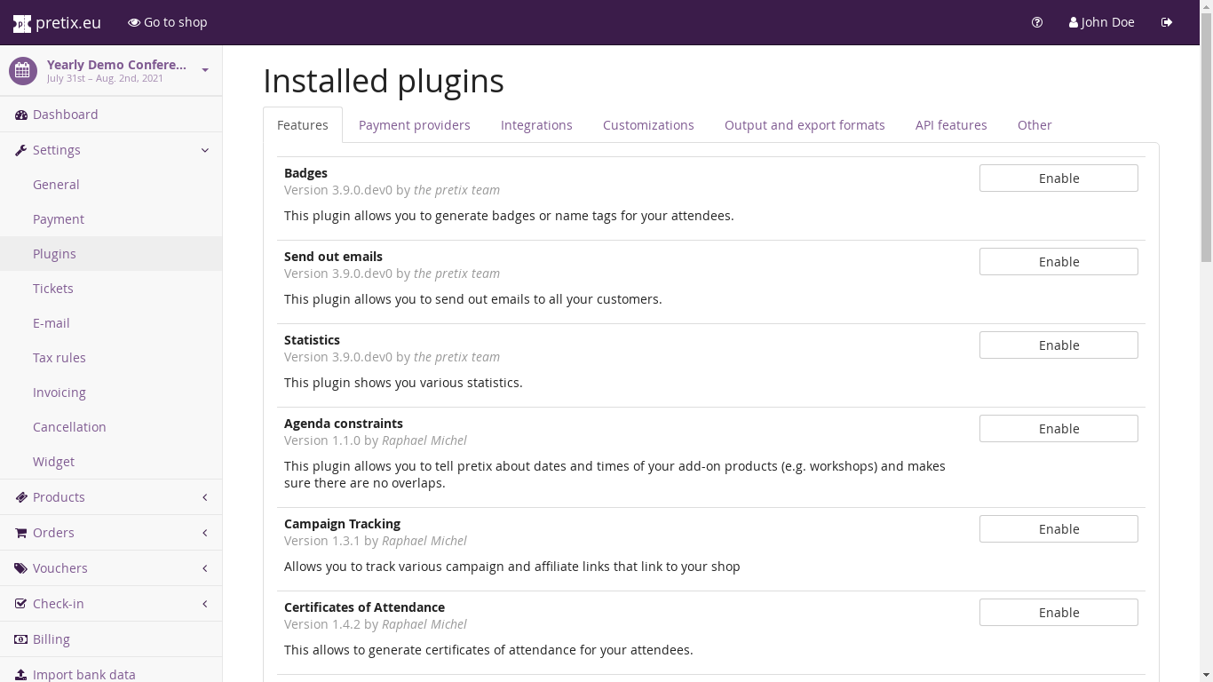Image resolution: width=1213 pixels, height=682 pixels.
Task: Enable the Statistics plugin
Action: (x=1058, y=345)
